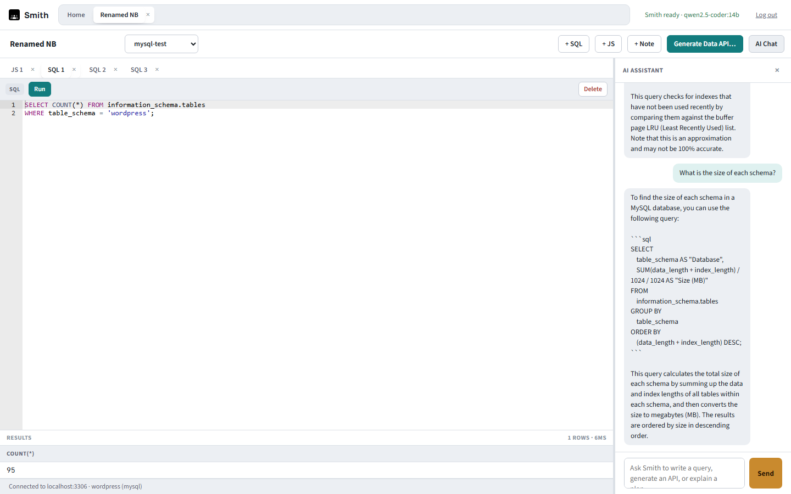The width and height of the screenshot is (791, 494).
Task: Open the mysql-test connection dropdown
Action: click(x=161, y=44)
